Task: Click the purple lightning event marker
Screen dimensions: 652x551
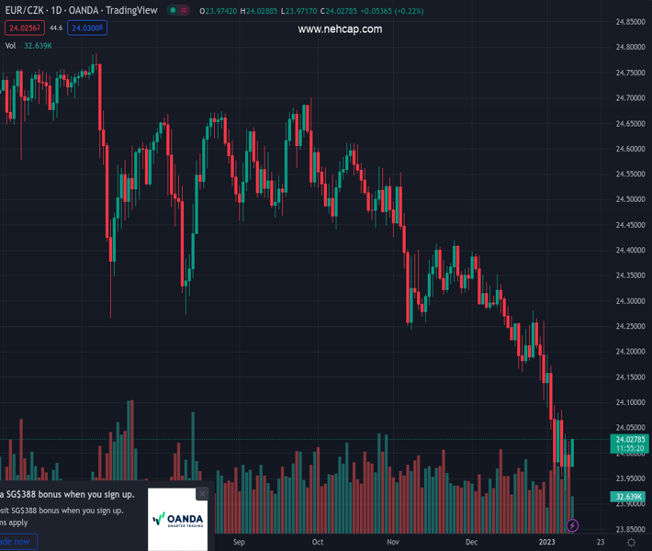Action: pyautogui.click(x=573, y=525)
